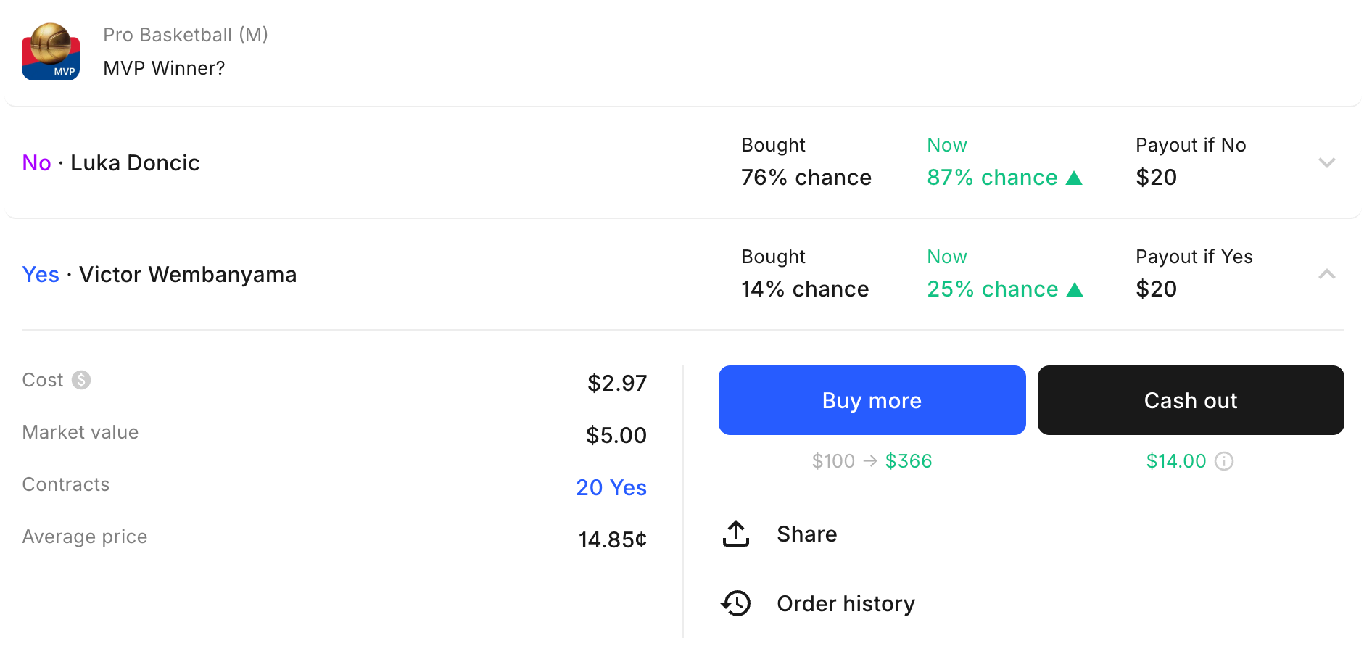Viewport: 1372px width, 654px height.
Task: Select the Yes · Victor Wembanyama position
Action: pyautogui.click(x=159, y=274)
